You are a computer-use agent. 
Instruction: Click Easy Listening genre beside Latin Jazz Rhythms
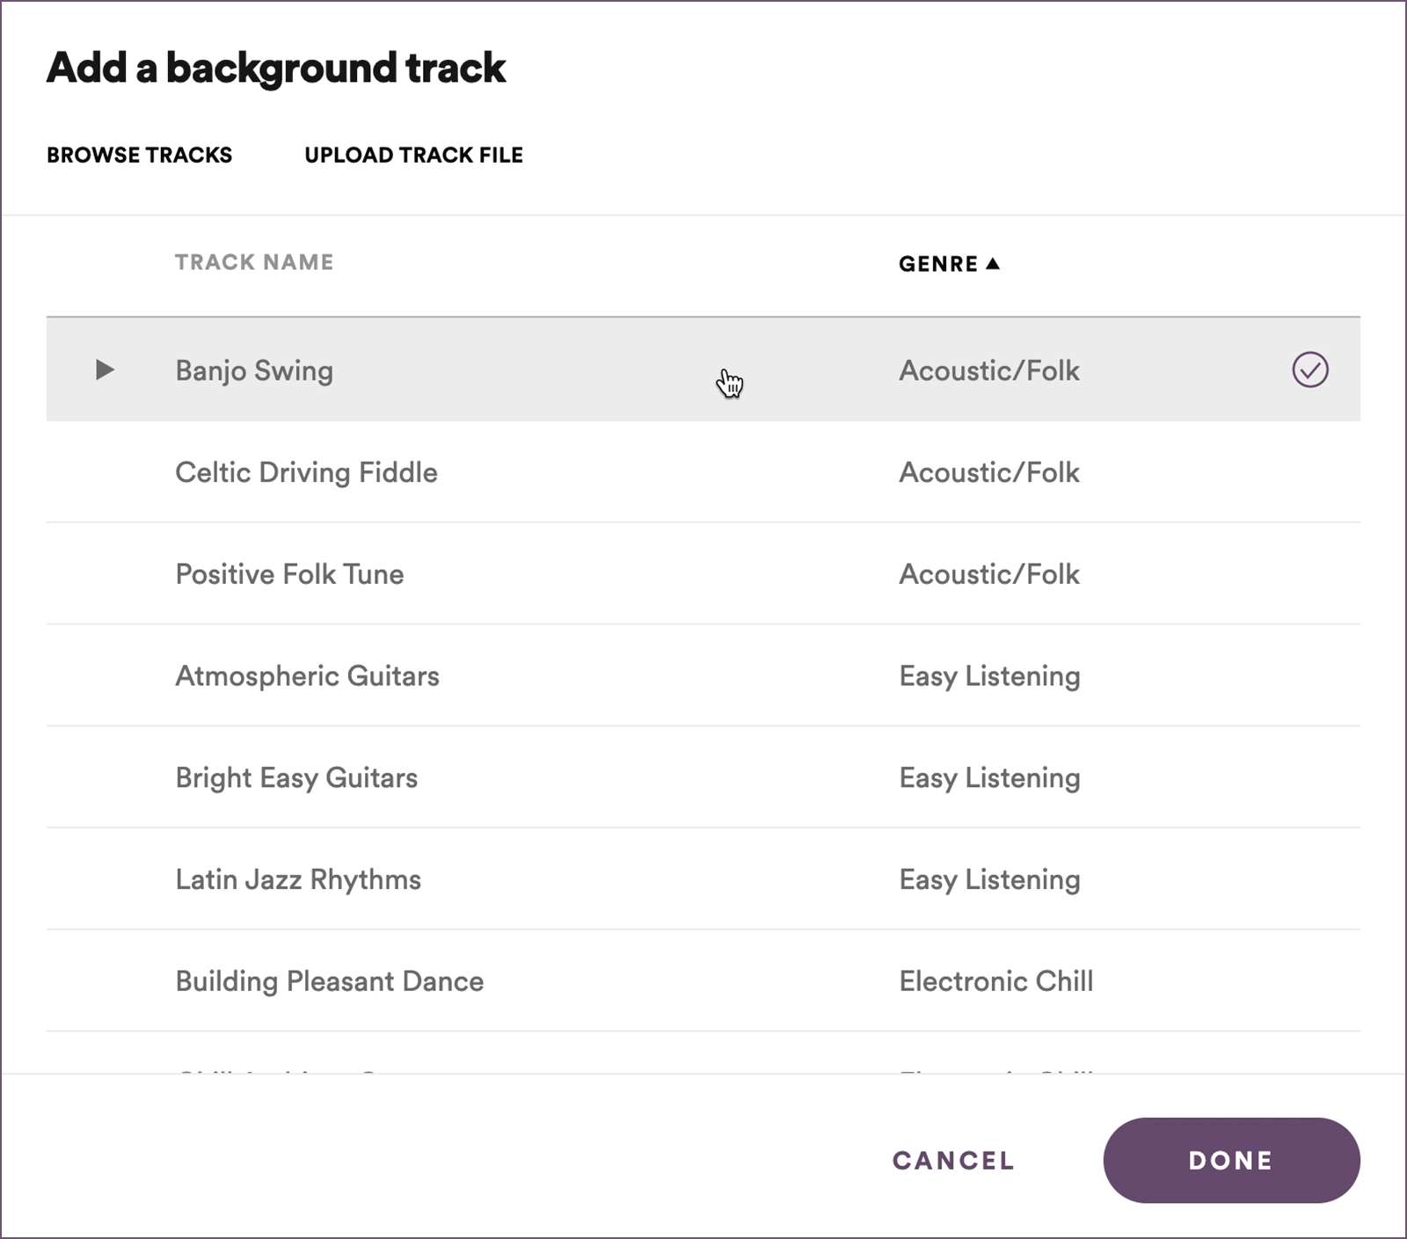[x=989, y=879]
